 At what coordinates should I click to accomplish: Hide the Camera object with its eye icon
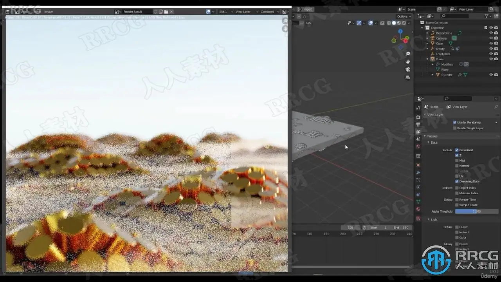[491, 38]
